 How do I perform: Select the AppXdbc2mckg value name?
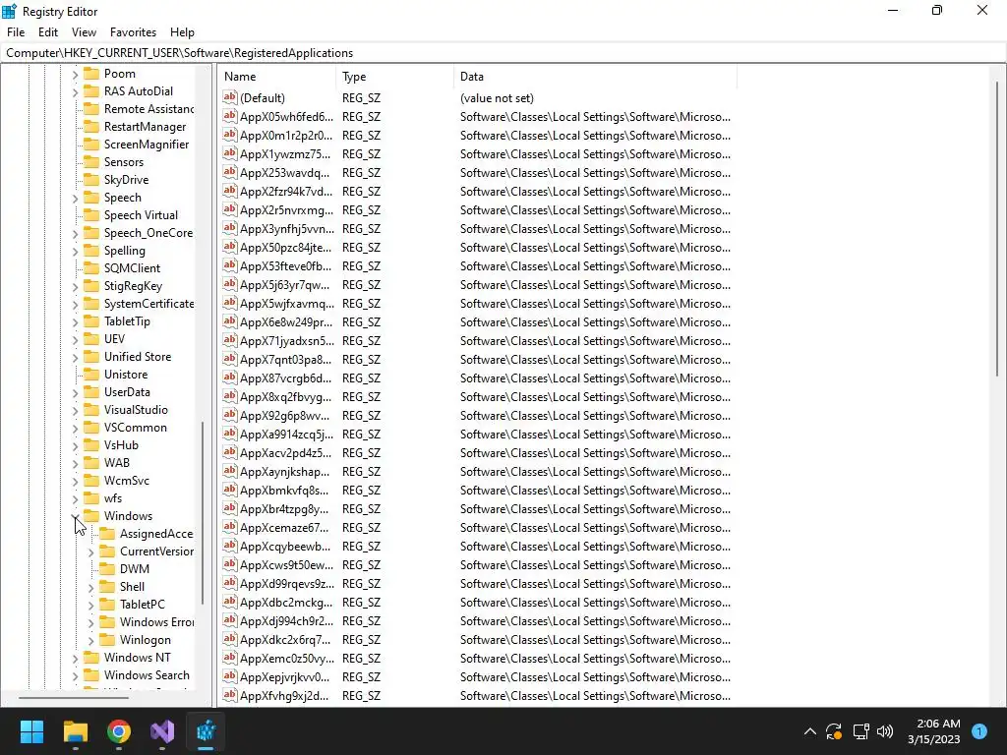[x=286, y=603]
